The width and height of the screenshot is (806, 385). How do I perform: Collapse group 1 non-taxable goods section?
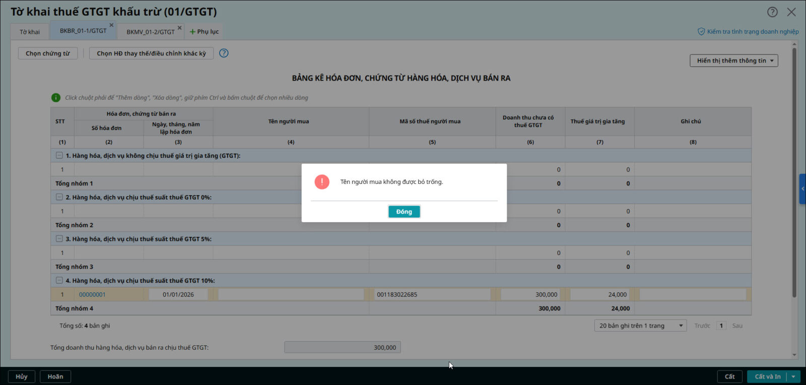(59, 156)
